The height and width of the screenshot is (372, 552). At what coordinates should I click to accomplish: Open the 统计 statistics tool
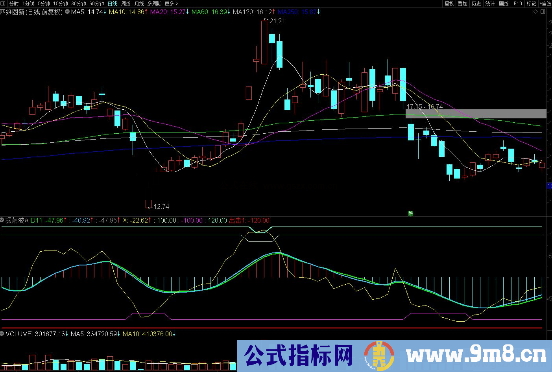[490, 4]
